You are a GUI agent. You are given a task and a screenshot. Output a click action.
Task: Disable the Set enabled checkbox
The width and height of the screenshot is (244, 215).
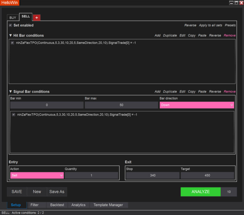point(10,25)
